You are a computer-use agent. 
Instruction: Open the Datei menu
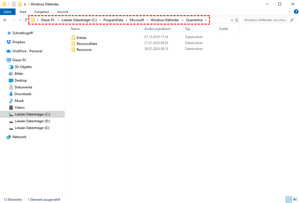tap(8, 12)
